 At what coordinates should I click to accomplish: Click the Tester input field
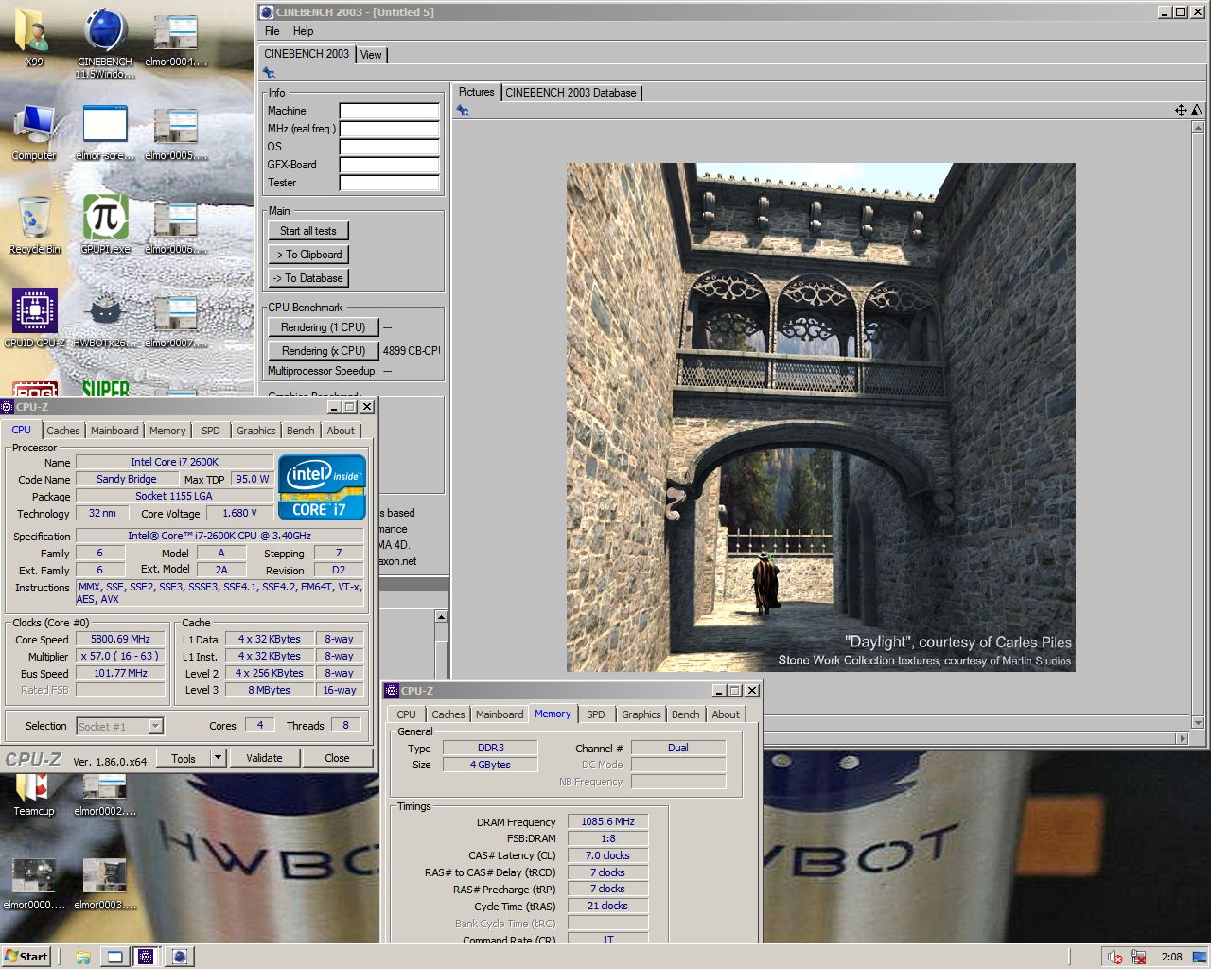coord(390,183)
